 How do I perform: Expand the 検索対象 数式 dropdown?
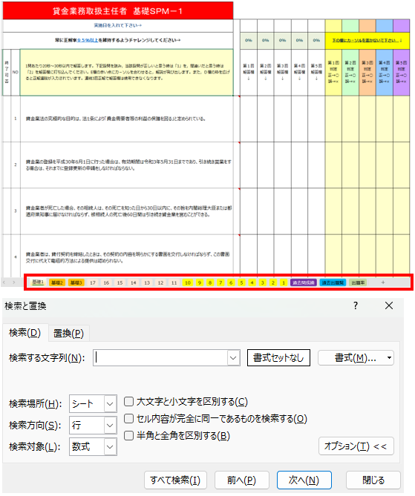pos(110,446)
